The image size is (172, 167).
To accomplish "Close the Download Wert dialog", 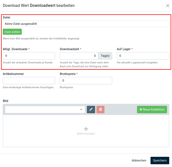I will (x=168, y=6).
